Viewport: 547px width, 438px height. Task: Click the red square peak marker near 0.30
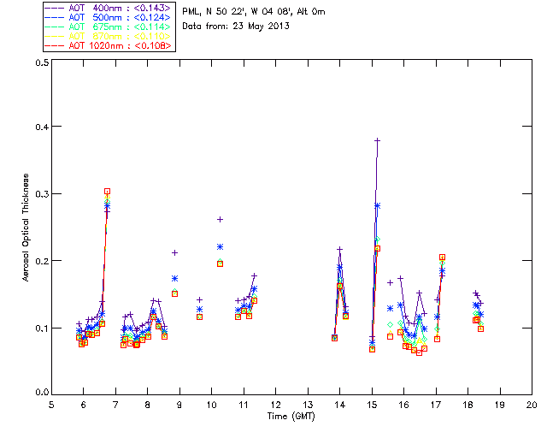pyautogui.click(x=108, y=191)
